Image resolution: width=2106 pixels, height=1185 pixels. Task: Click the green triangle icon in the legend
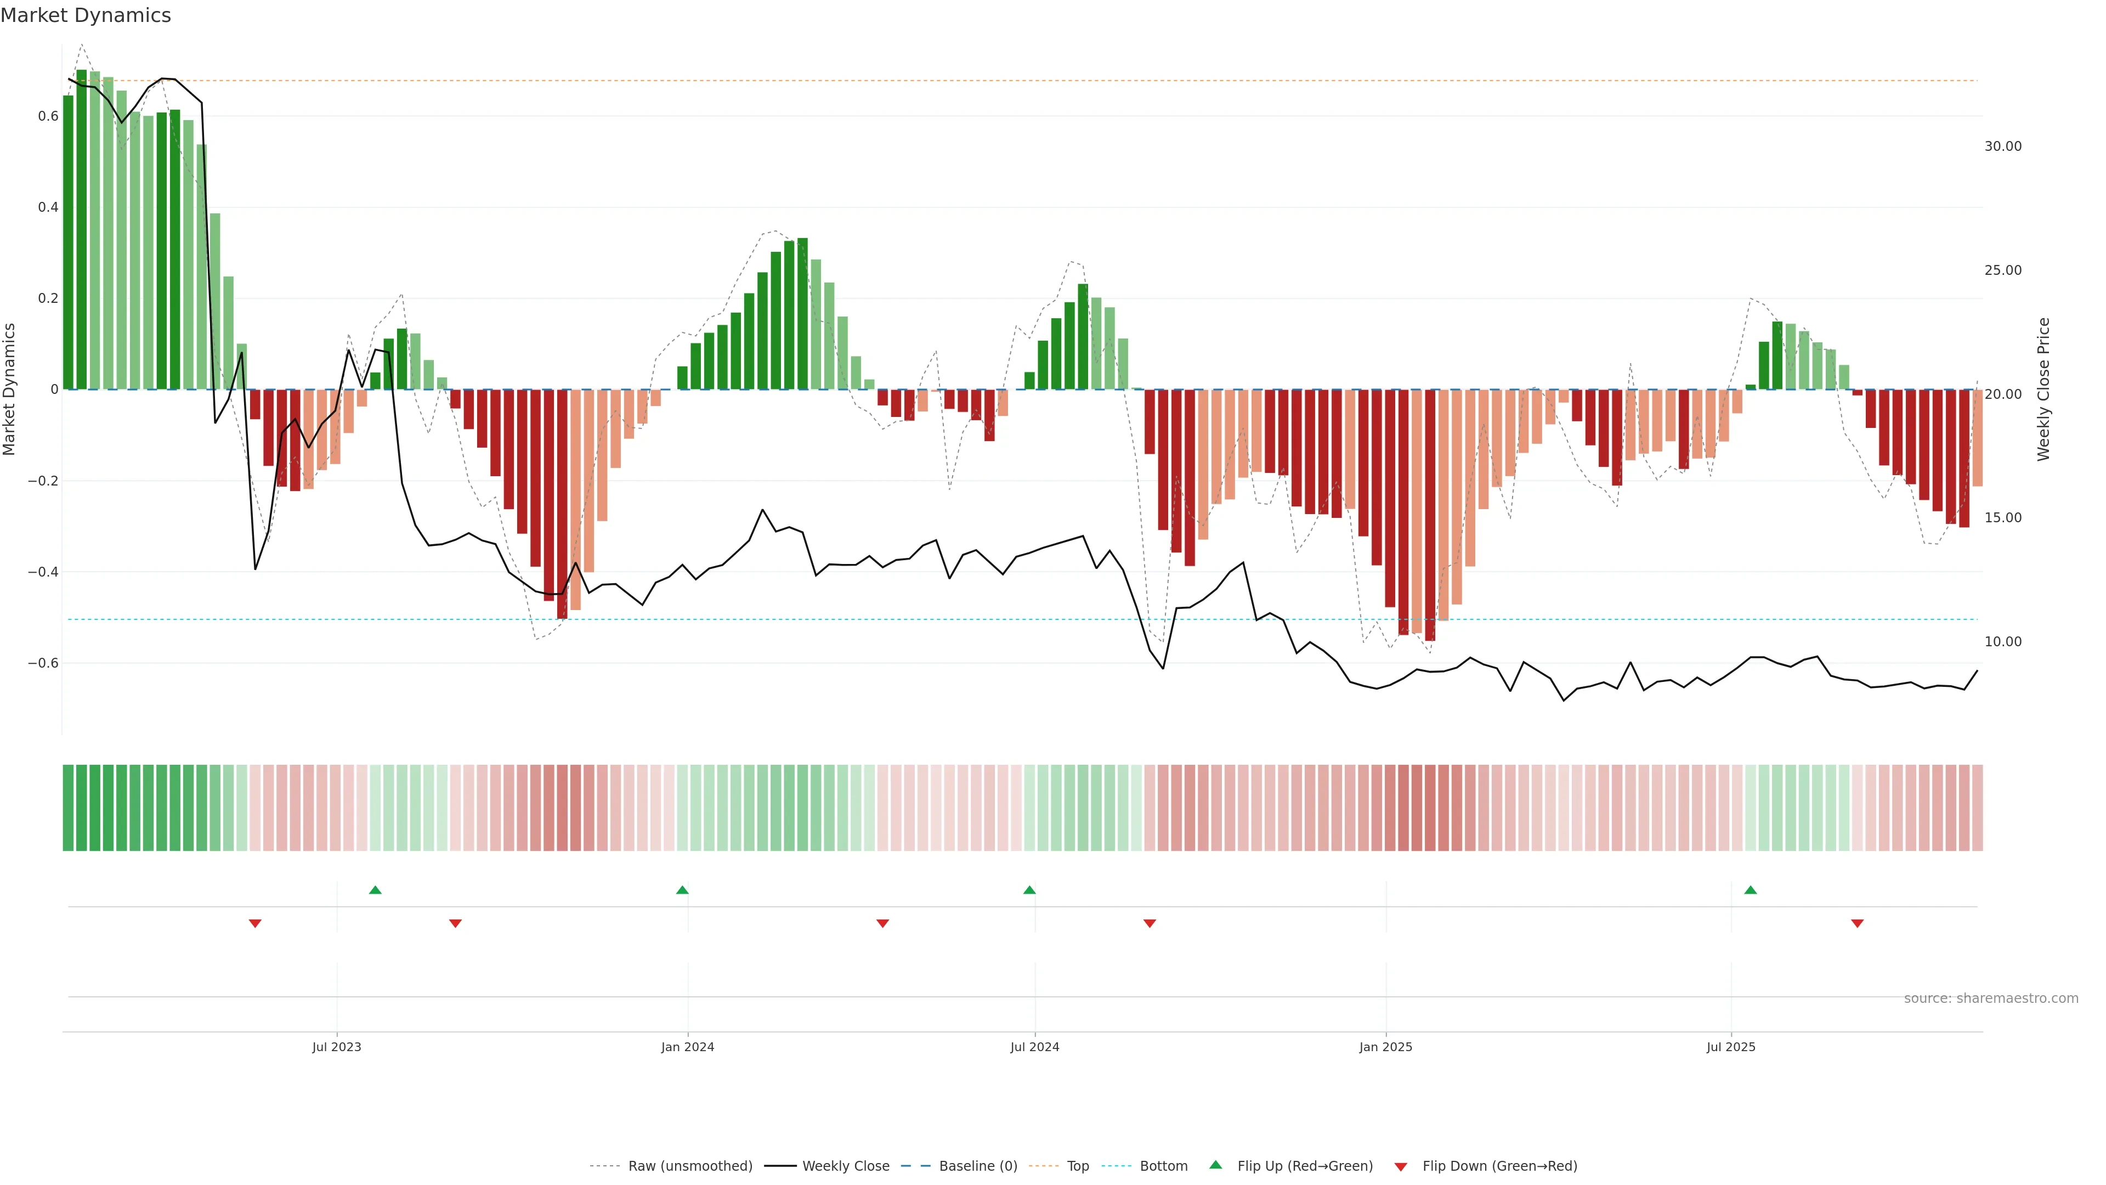point(1216,1165)
